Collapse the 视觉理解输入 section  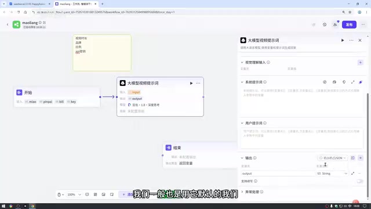click(242, 63)
